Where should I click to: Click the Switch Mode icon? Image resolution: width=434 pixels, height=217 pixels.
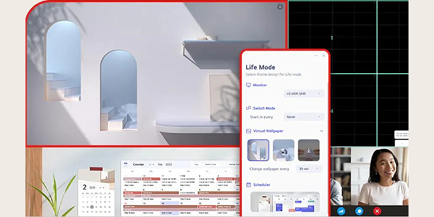pos(248,108)
